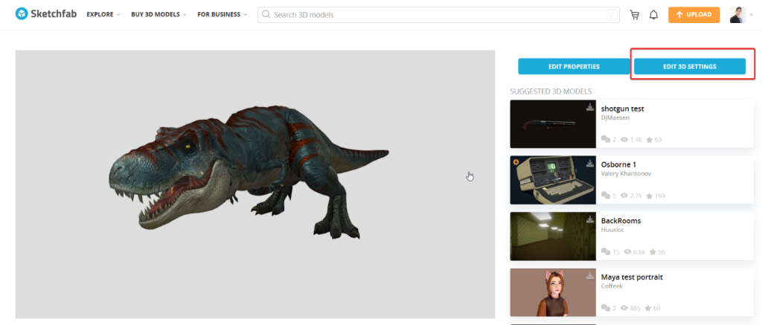Viewport: 762px width, 325px height.
Task: Open the Osborne 1 model title
Action: click(618, 164)
